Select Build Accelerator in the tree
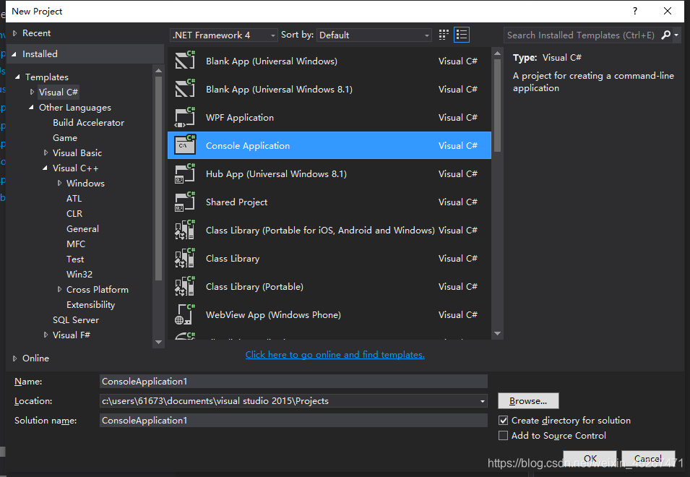The image size is (690, 477). (88, 123)
